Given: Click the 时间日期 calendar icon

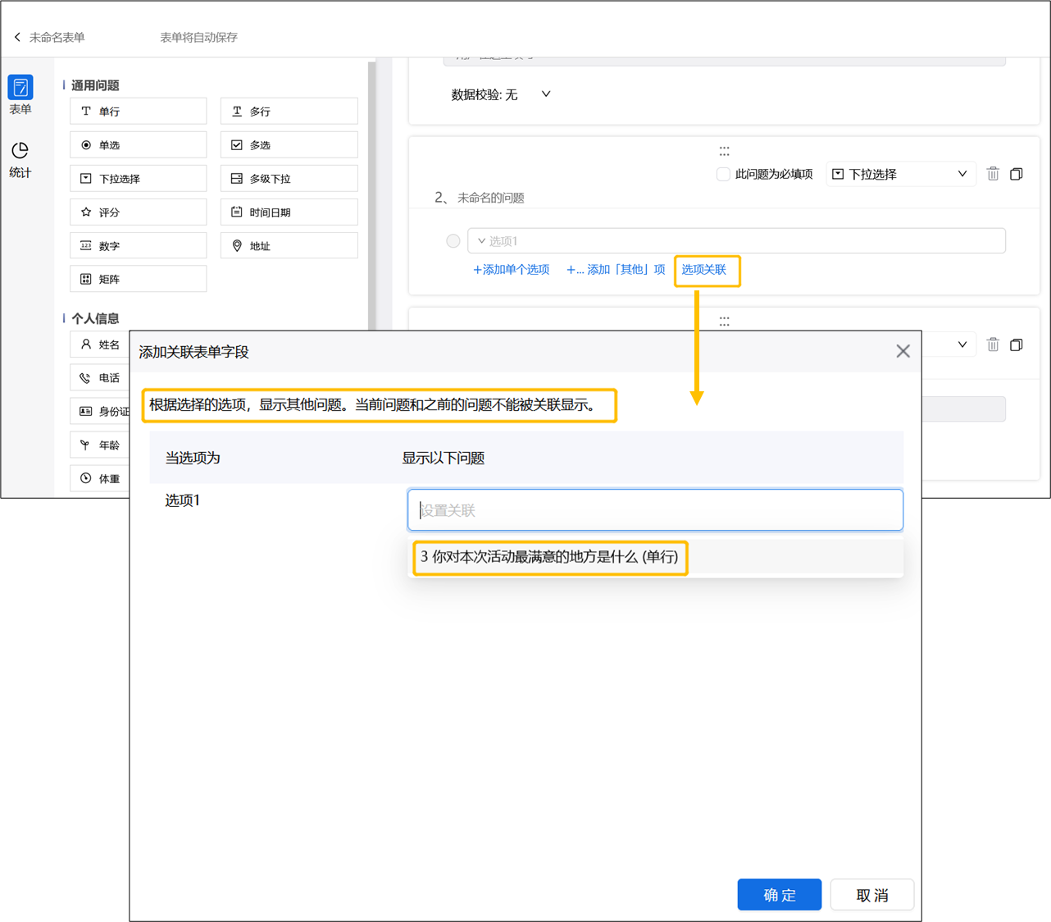Looking at the screenshot, I should [x=237, y=212].
